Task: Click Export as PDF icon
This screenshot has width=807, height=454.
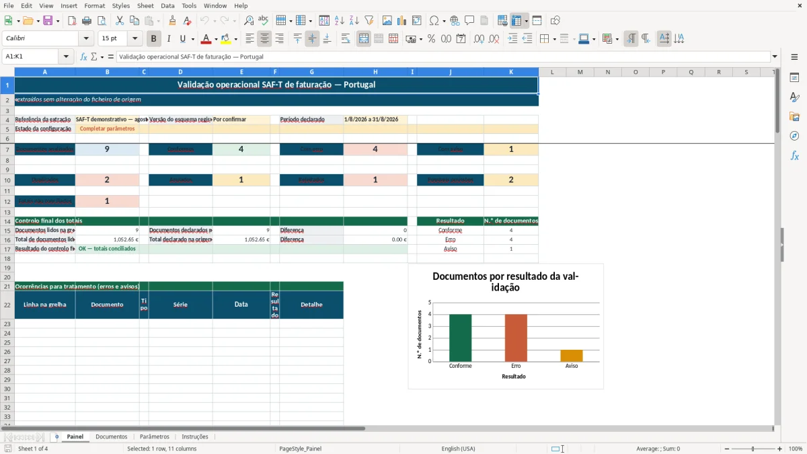Action: [x=73, y=21]
